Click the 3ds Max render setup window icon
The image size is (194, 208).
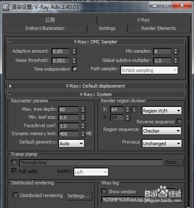tap(6, 7)
